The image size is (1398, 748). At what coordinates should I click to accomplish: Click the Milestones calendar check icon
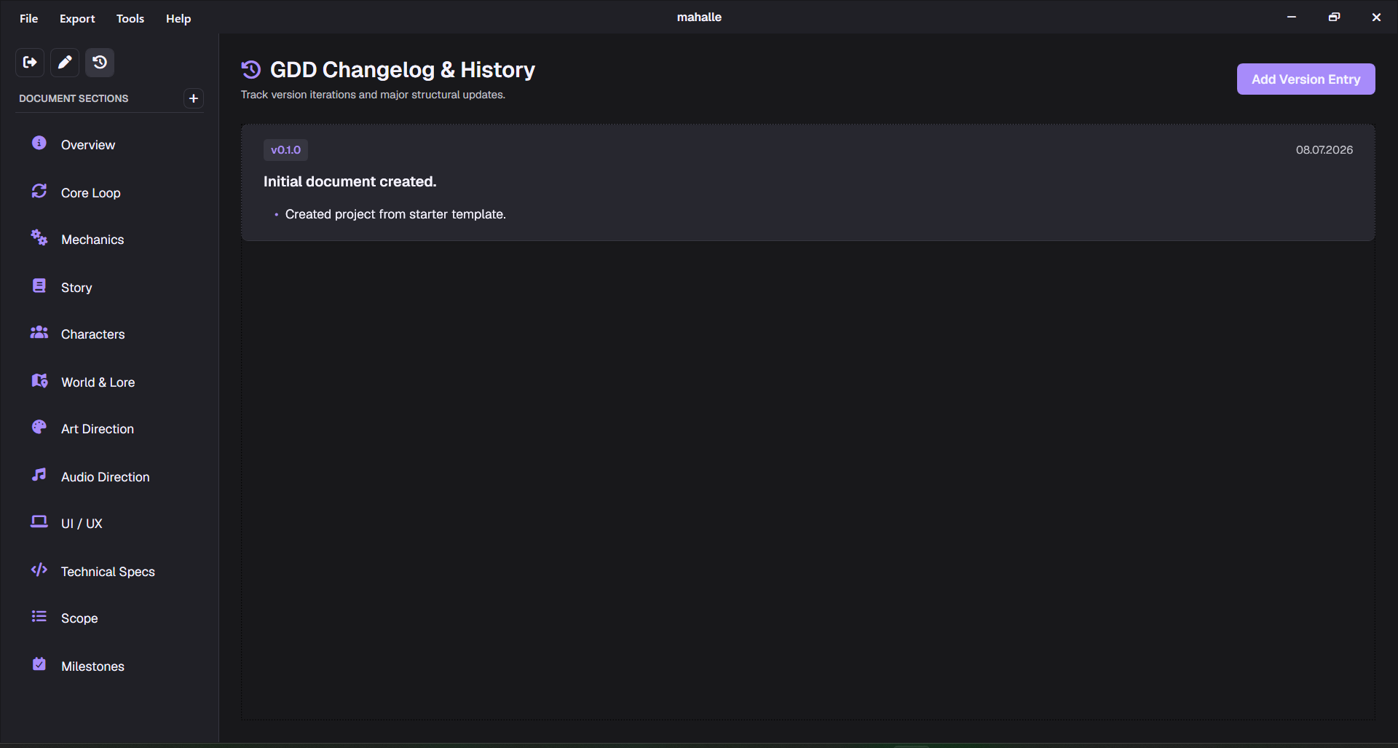[39, 664]
